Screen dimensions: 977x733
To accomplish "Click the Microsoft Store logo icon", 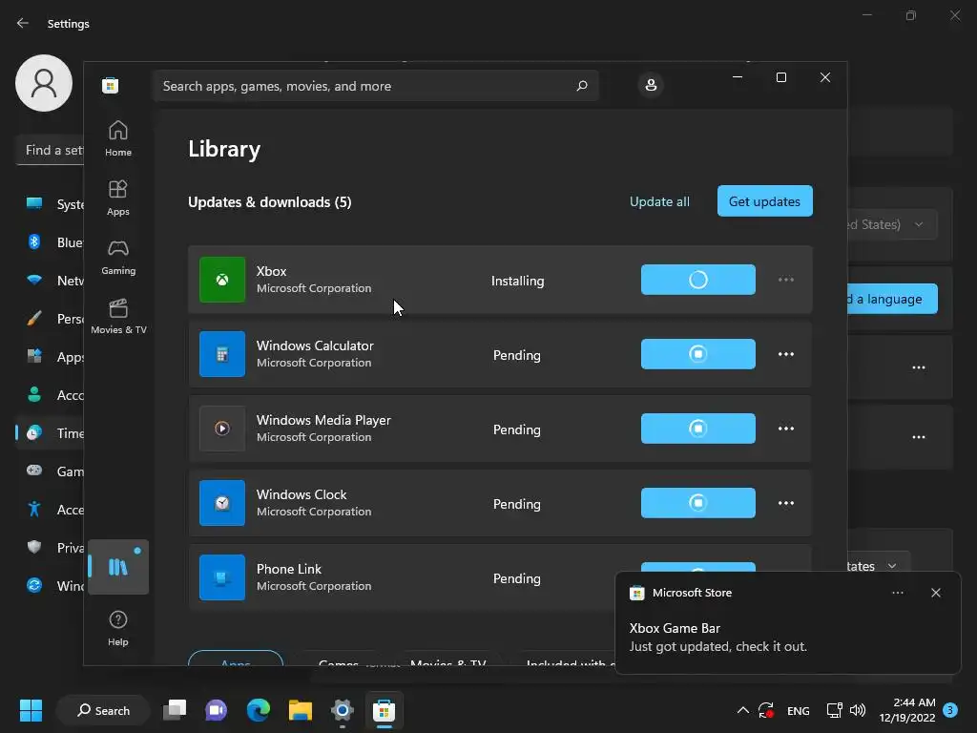I will 111,85.
